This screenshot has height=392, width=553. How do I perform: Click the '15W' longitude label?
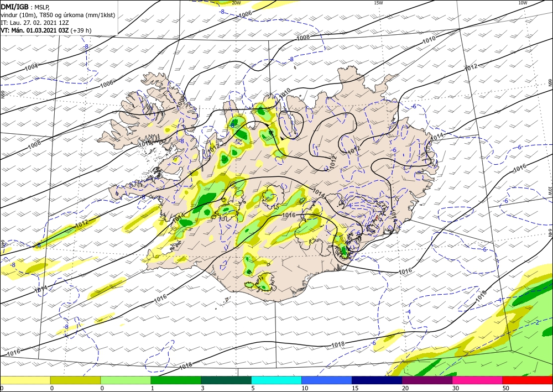tap(378, 3)
